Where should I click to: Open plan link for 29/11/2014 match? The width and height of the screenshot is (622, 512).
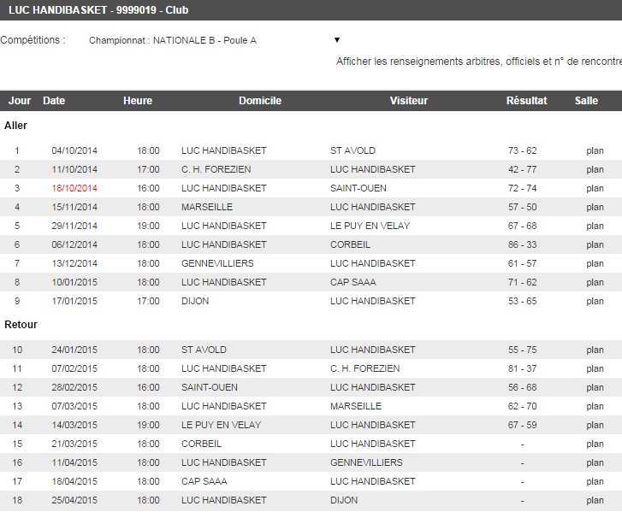(x=595, y=226)
